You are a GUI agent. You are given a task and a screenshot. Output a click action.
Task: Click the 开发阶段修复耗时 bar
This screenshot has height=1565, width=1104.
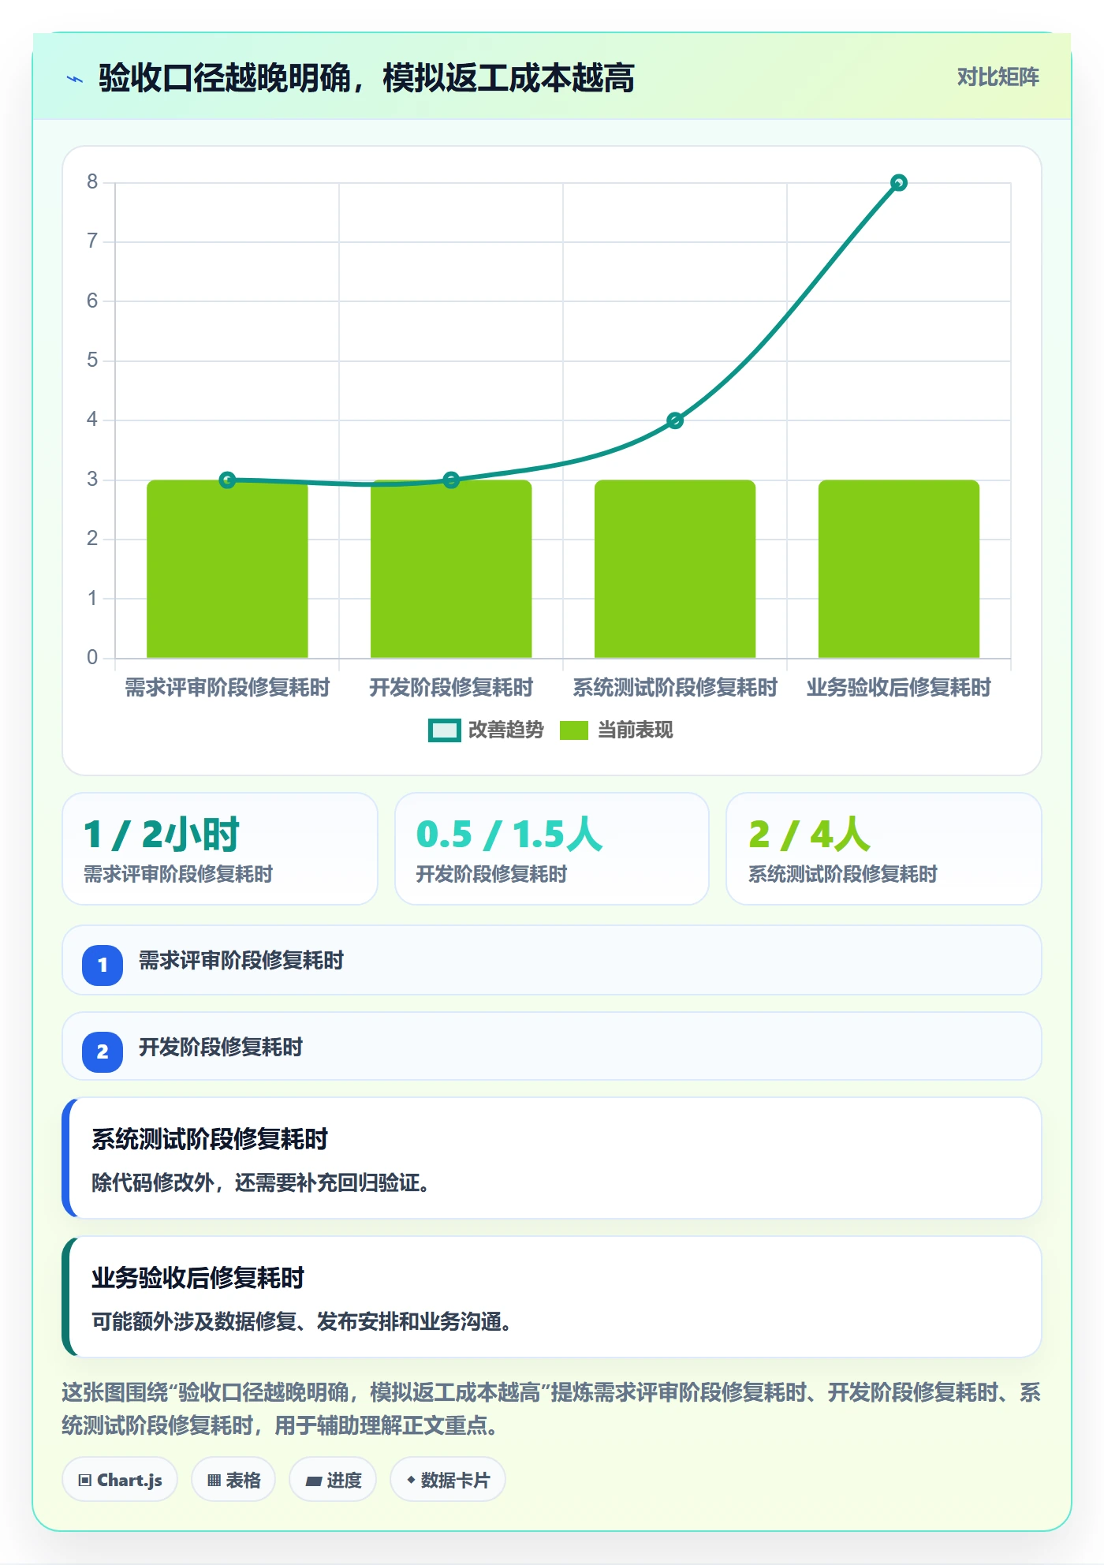[x=451, y=569]
